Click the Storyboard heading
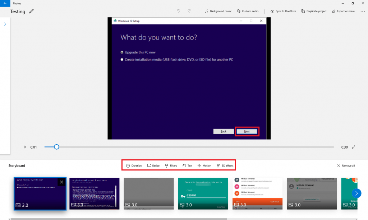 click(17, 166)
